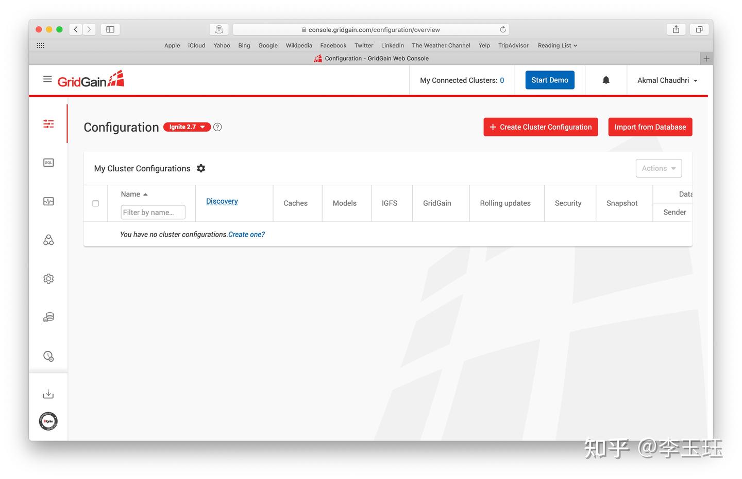The image size is (742, 479).
Task: Check the select-all checkbox in the configurations table
Action: (95, 203)
